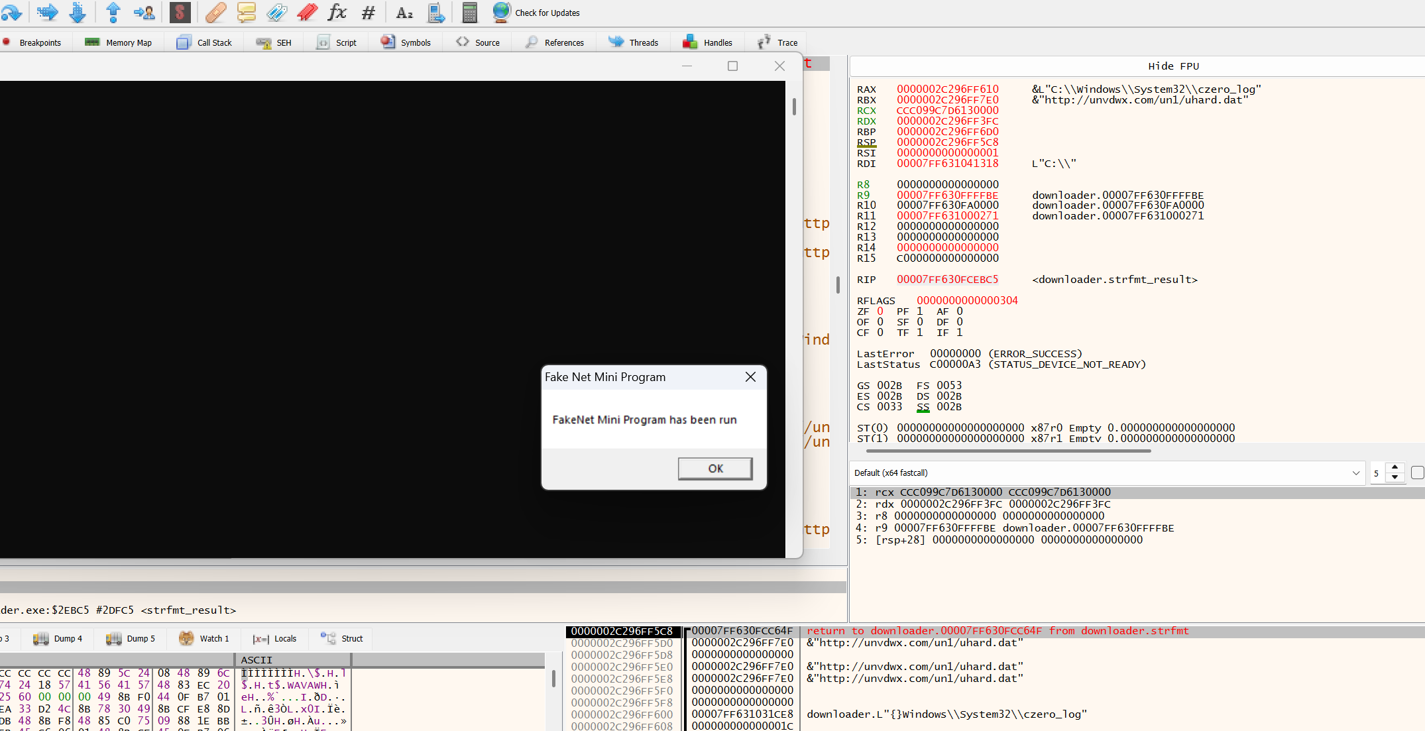This screenshot has width=1425, height=731.
Task: Open the Variables hash icon
Action: [x=369, y=12]
